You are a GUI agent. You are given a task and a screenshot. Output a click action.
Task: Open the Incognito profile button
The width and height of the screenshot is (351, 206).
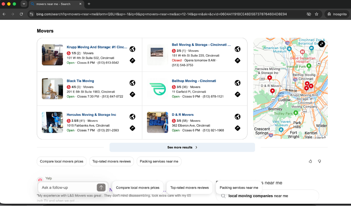[337, 14]
